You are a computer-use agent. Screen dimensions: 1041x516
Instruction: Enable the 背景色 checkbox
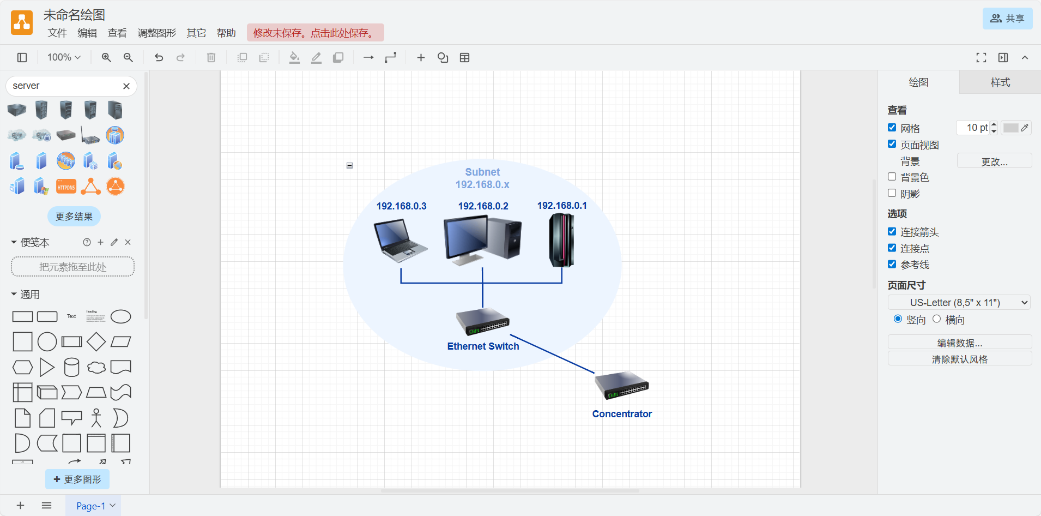coord(892,177)
